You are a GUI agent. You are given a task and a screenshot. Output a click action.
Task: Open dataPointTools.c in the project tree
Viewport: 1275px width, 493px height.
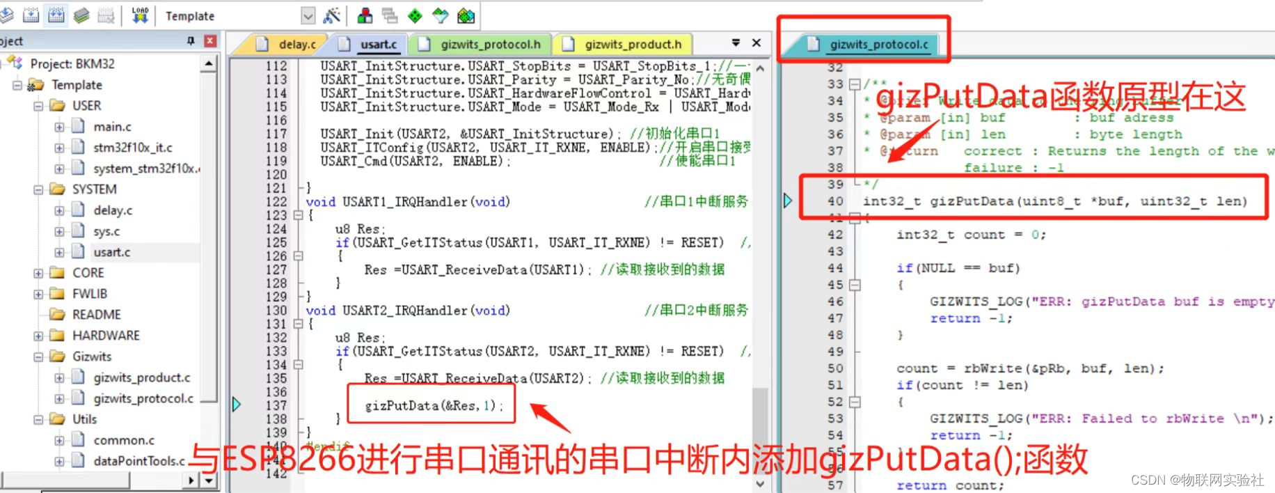click(139, 461)
